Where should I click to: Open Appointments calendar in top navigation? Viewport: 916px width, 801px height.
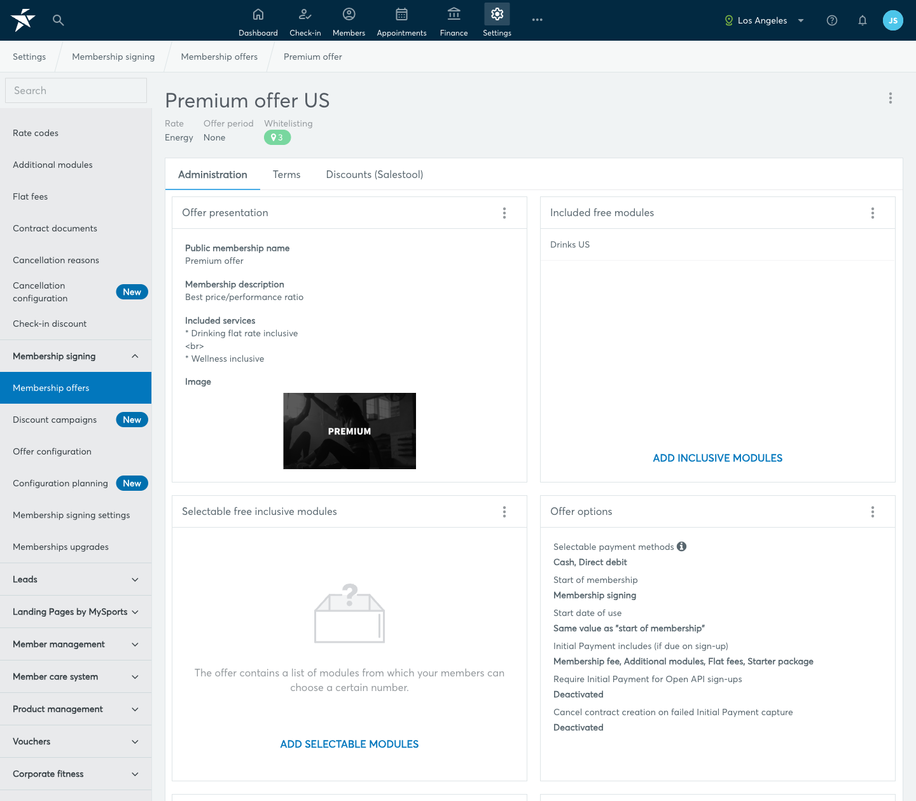pos(402,21)
